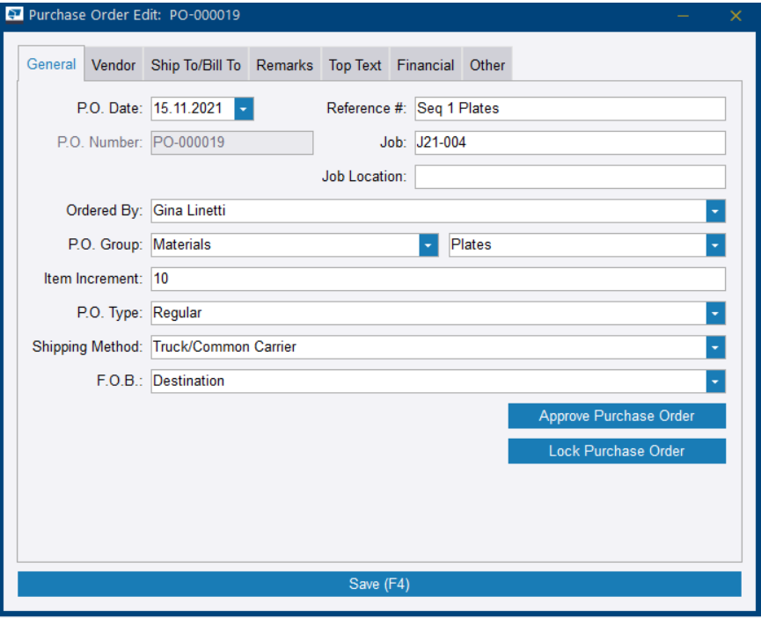Switch to the Other tab

coord(487,65)
